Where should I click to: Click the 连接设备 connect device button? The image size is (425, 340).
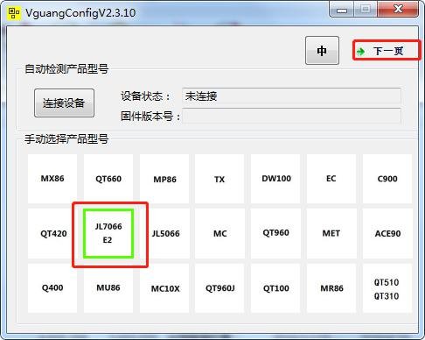pyautogui.click(x=64, y=103)
